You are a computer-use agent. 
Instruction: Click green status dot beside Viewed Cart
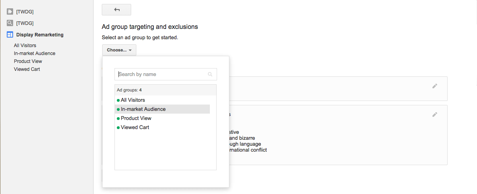tap(118, 128)
